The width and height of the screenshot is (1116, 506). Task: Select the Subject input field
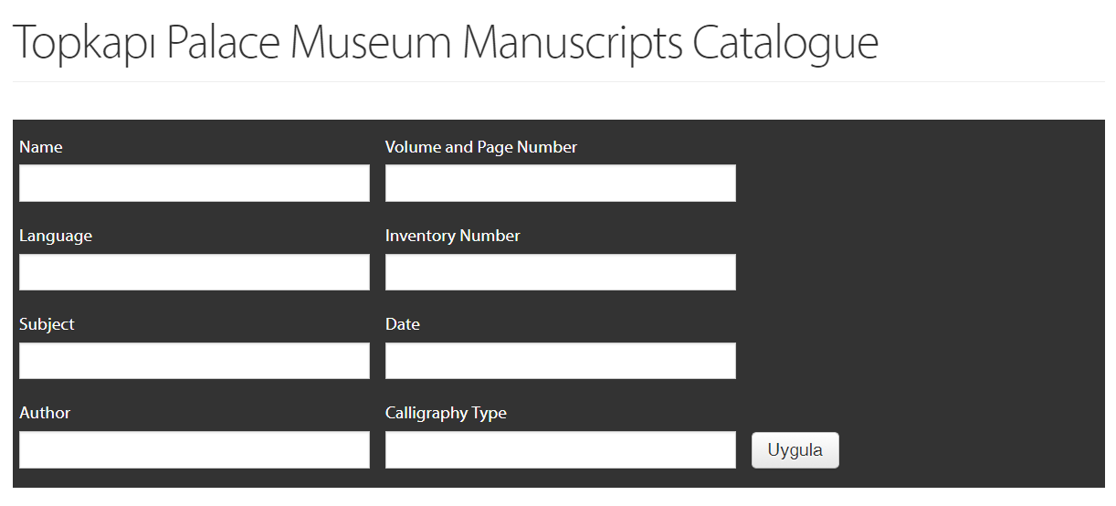[194, 361]
